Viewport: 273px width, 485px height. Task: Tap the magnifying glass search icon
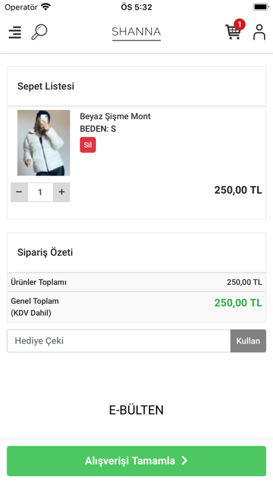(x=39, y=32)
